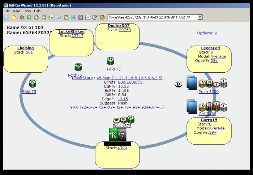Click the pencil edit notes icon

[x=95, y=17]
